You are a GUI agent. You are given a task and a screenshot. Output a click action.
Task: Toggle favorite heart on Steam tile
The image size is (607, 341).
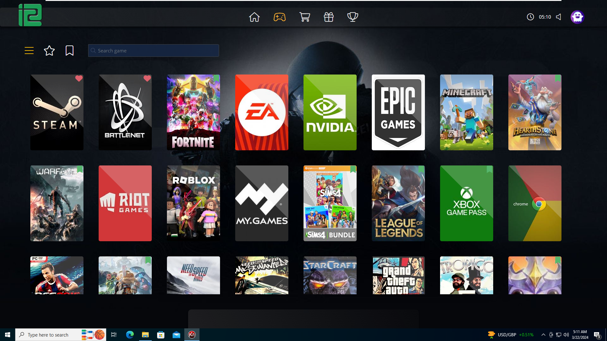click(x=79, y=79)
